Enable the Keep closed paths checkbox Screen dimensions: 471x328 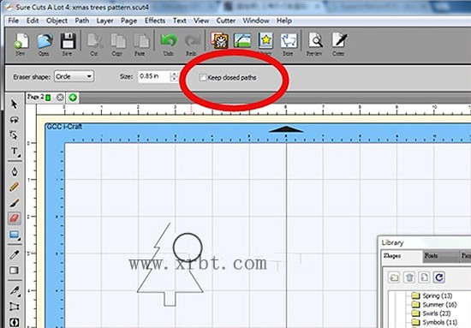[202, 77]
